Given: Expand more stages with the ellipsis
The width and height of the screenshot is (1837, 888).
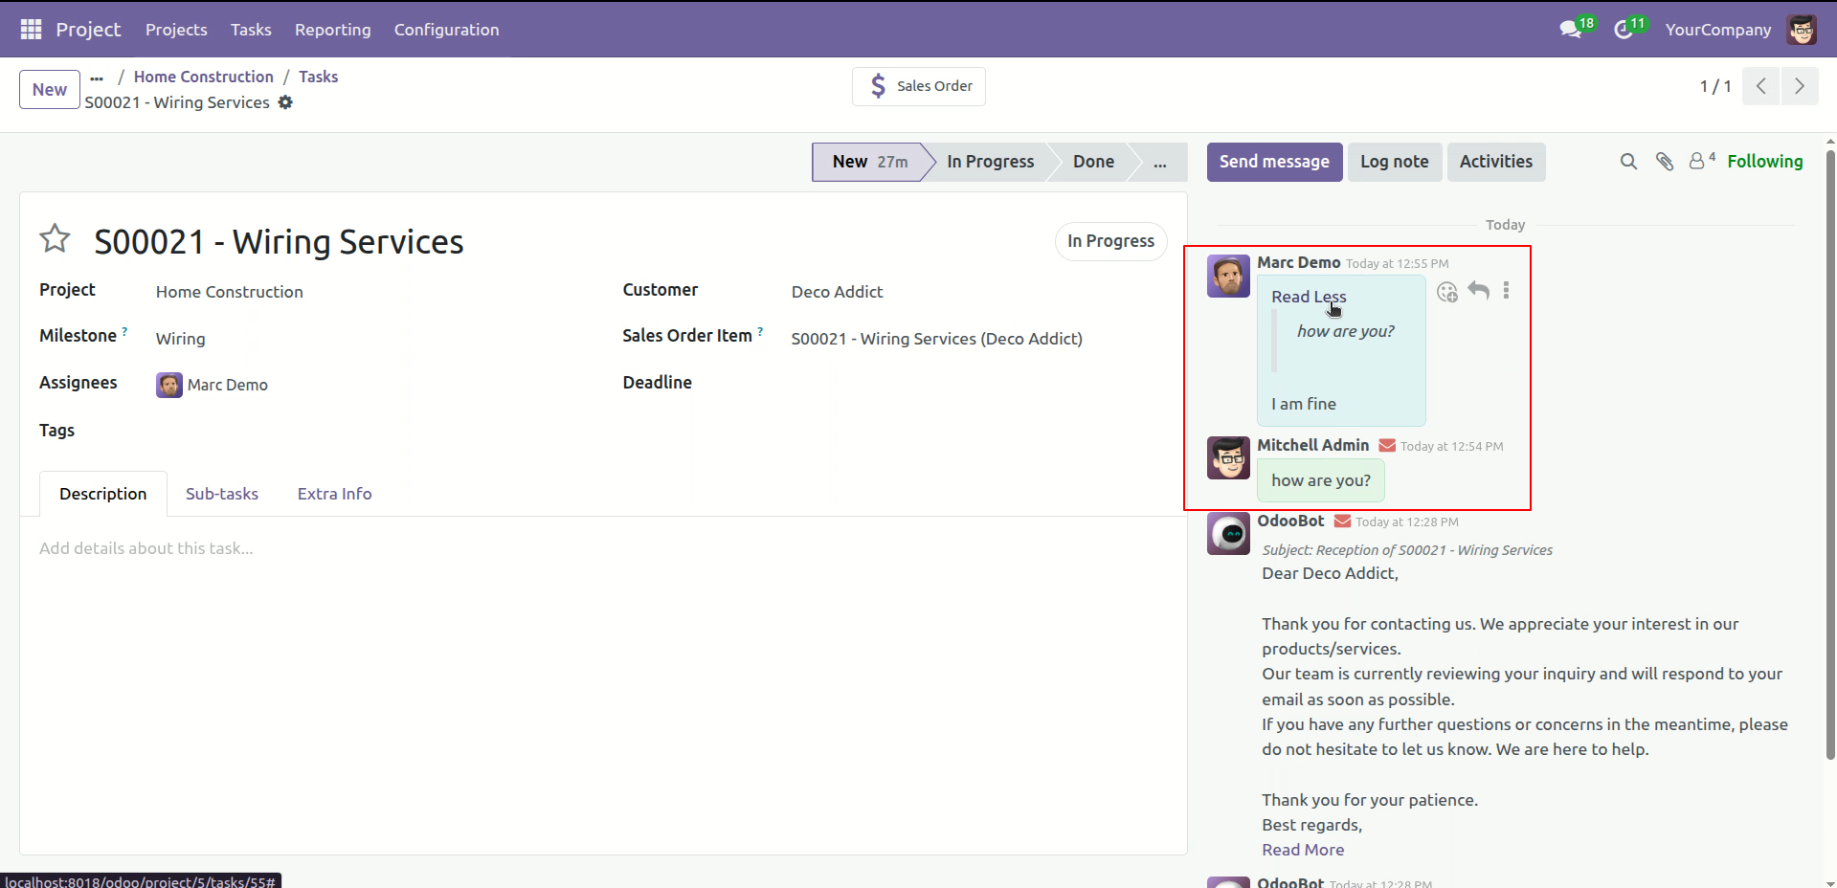Looking at the screenshot, I should point(1159,162).
